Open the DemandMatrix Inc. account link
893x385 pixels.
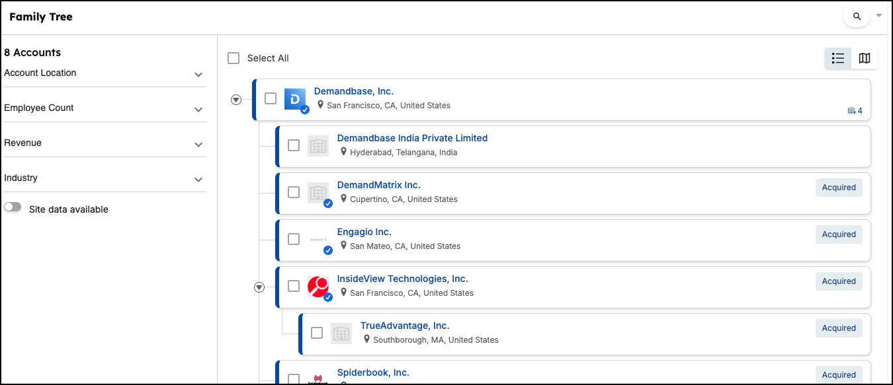[x=379, y=185]
